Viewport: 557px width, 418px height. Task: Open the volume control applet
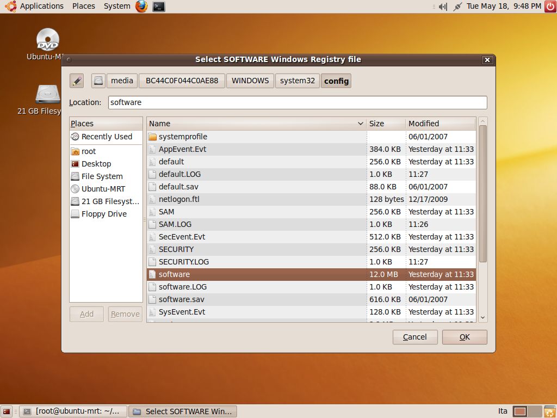click(x=443, y=7)
